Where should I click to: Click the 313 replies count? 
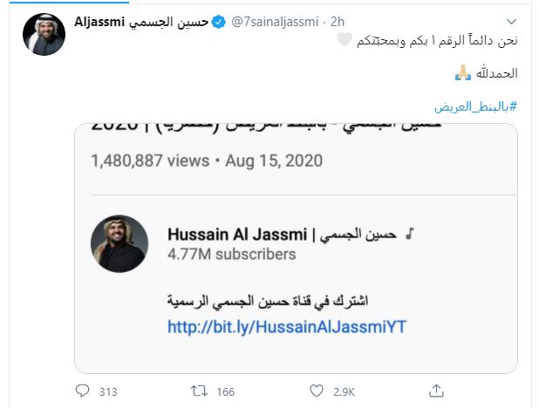point(108,392)
